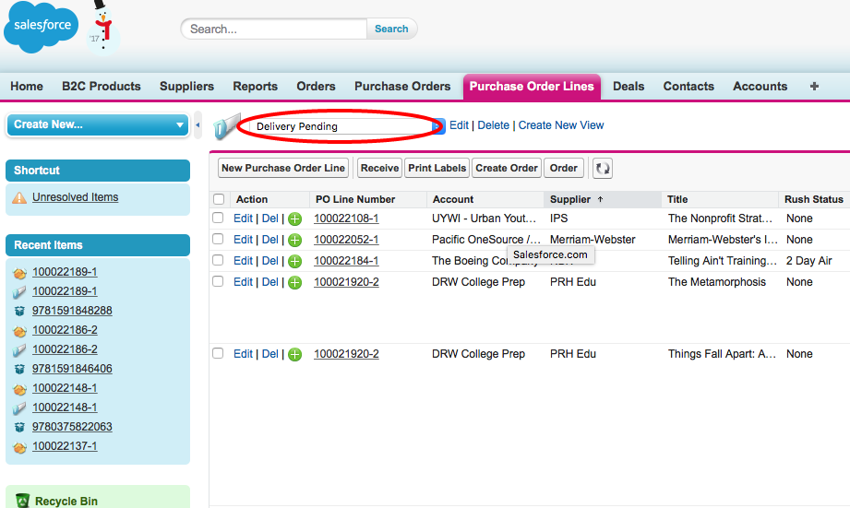Click the box icon beside 9781591848288
Screen dimensions: 850x508
[19, 311]
